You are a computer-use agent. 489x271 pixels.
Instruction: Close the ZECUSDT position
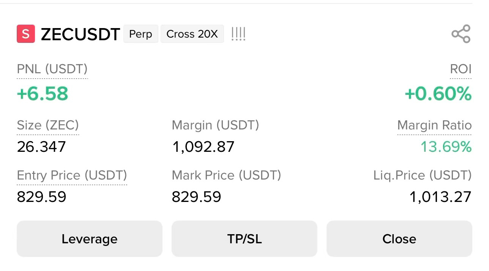click(399, 239)
